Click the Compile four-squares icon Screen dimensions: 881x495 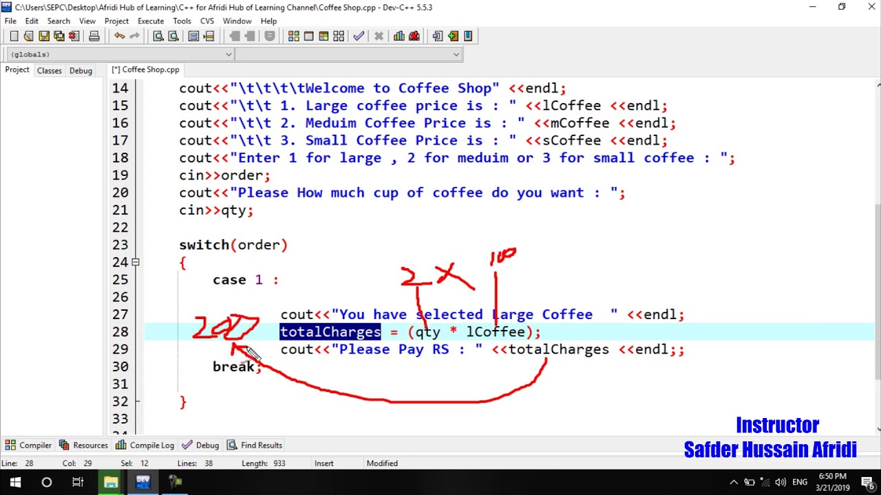[x=294, y=36]
